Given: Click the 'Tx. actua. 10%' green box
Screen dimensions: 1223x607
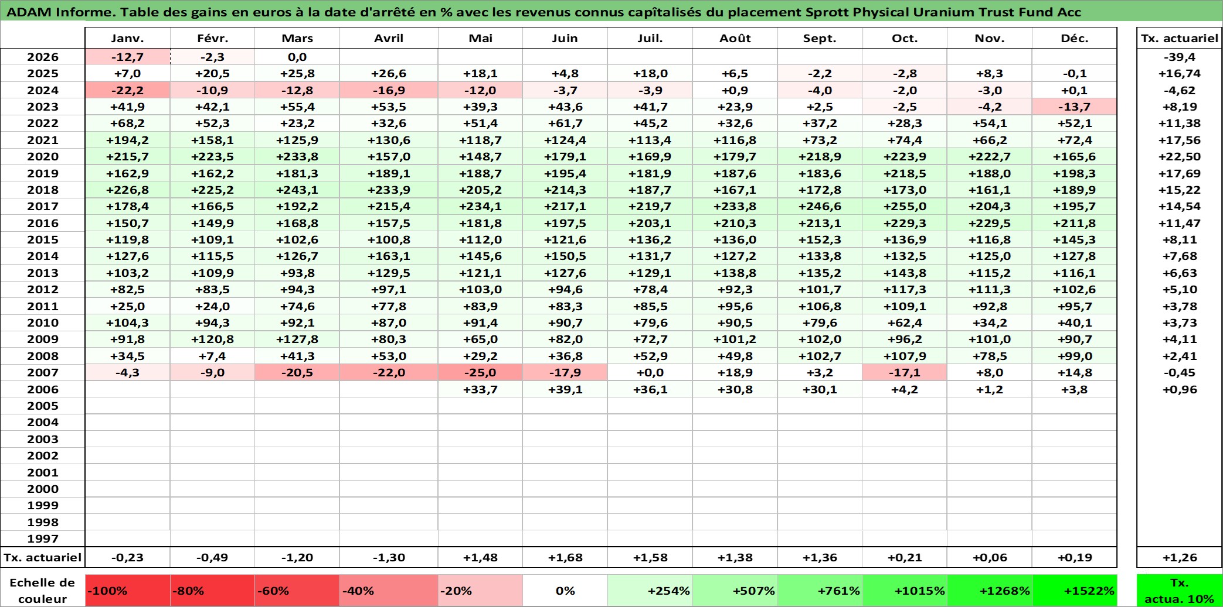Looking at the screenshot, I should (1180, 590).
